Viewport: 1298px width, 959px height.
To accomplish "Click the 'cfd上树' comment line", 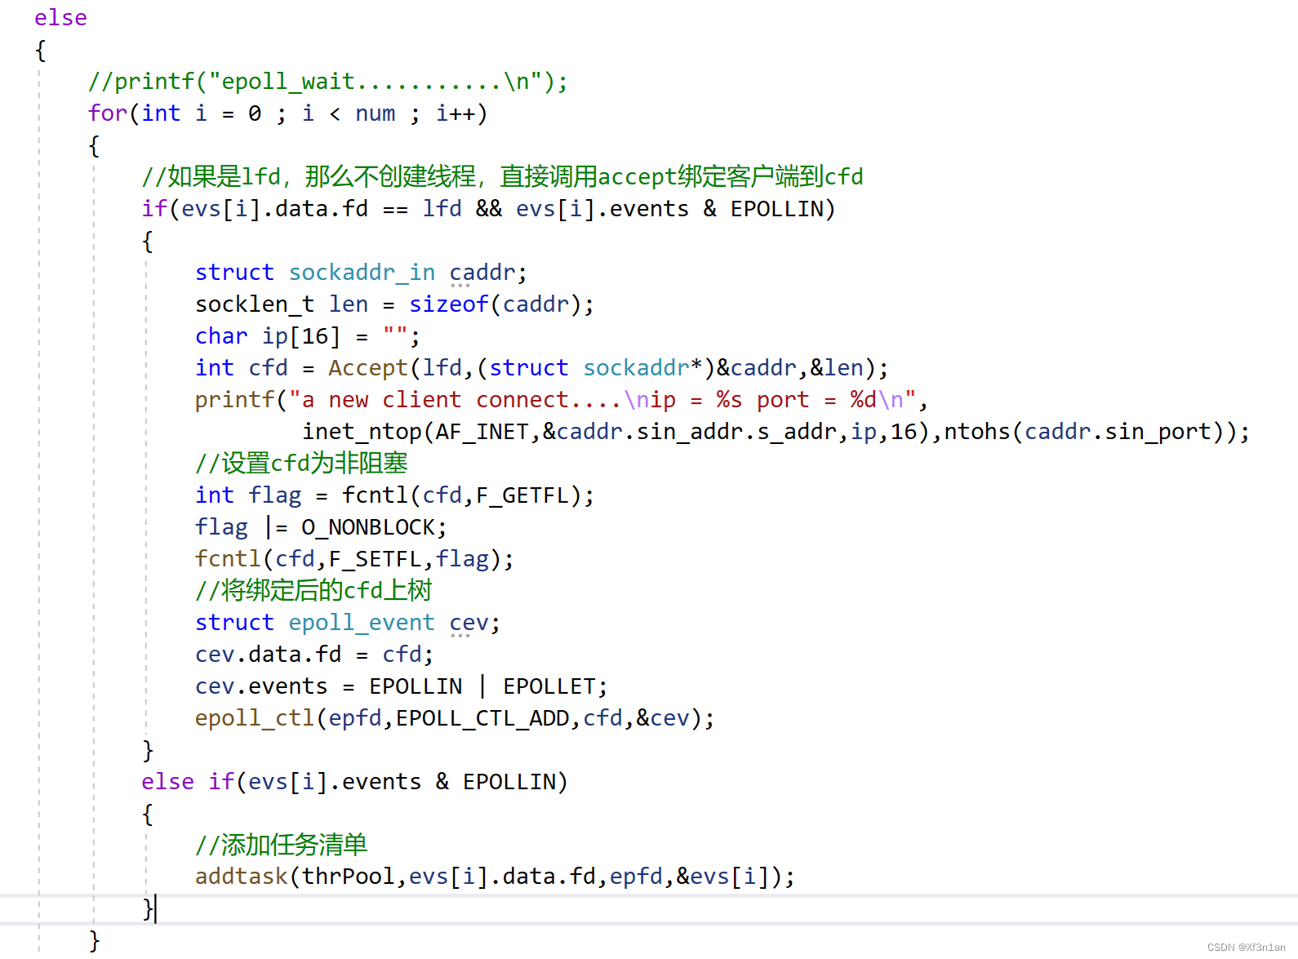I will tap(313, 591).
